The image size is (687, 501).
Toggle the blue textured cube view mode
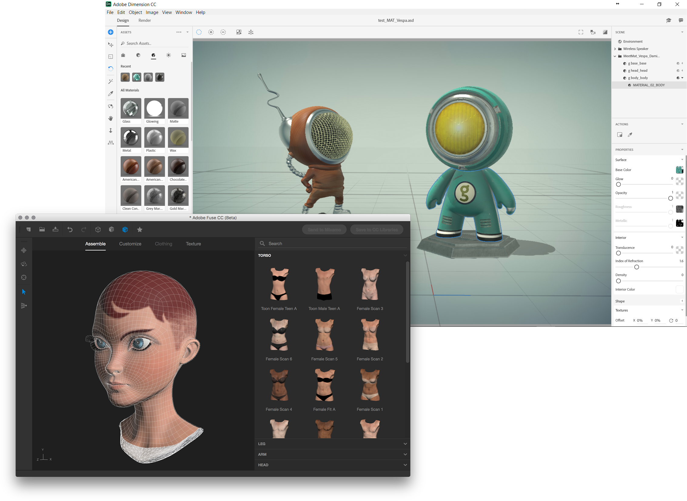coord(125,229)
